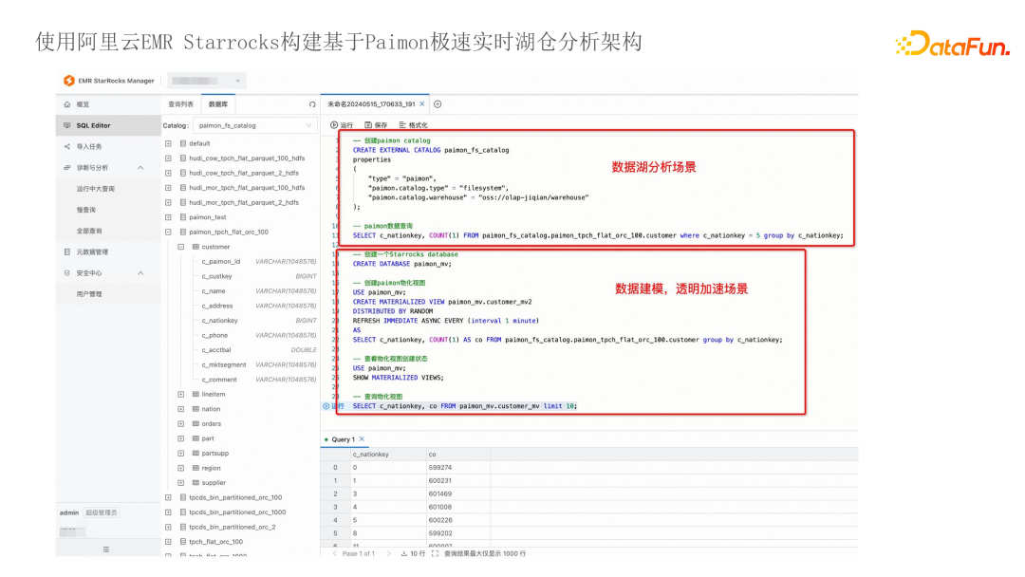Viewport: 1025px width, 577px height.
Task: Click the inline 运行 icon beside the last SELECT
Action: 326,406
